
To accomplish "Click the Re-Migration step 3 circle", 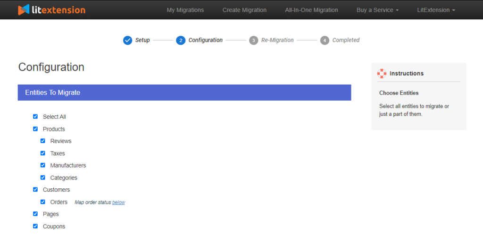I will (254, 40).
